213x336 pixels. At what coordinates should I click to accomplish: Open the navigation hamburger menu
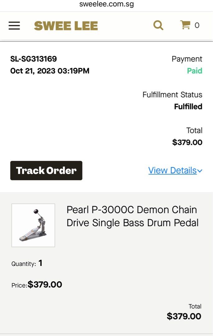(x=14, y=25)
